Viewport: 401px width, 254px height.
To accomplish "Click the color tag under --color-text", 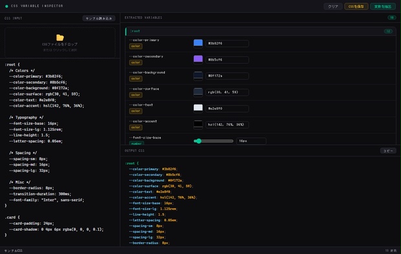I will click(x=136, y=111).
